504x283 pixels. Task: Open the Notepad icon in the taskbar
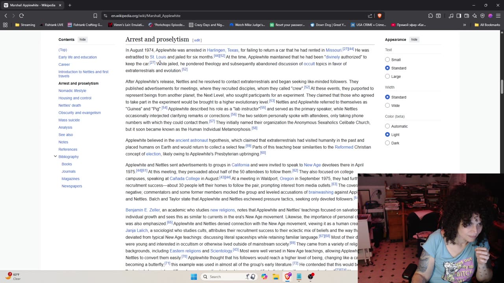click(x=299, y=277)
